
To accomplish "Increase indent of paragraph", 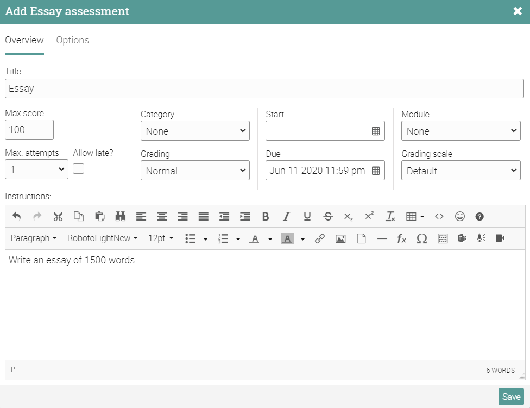I will click(x=245, y=216).
